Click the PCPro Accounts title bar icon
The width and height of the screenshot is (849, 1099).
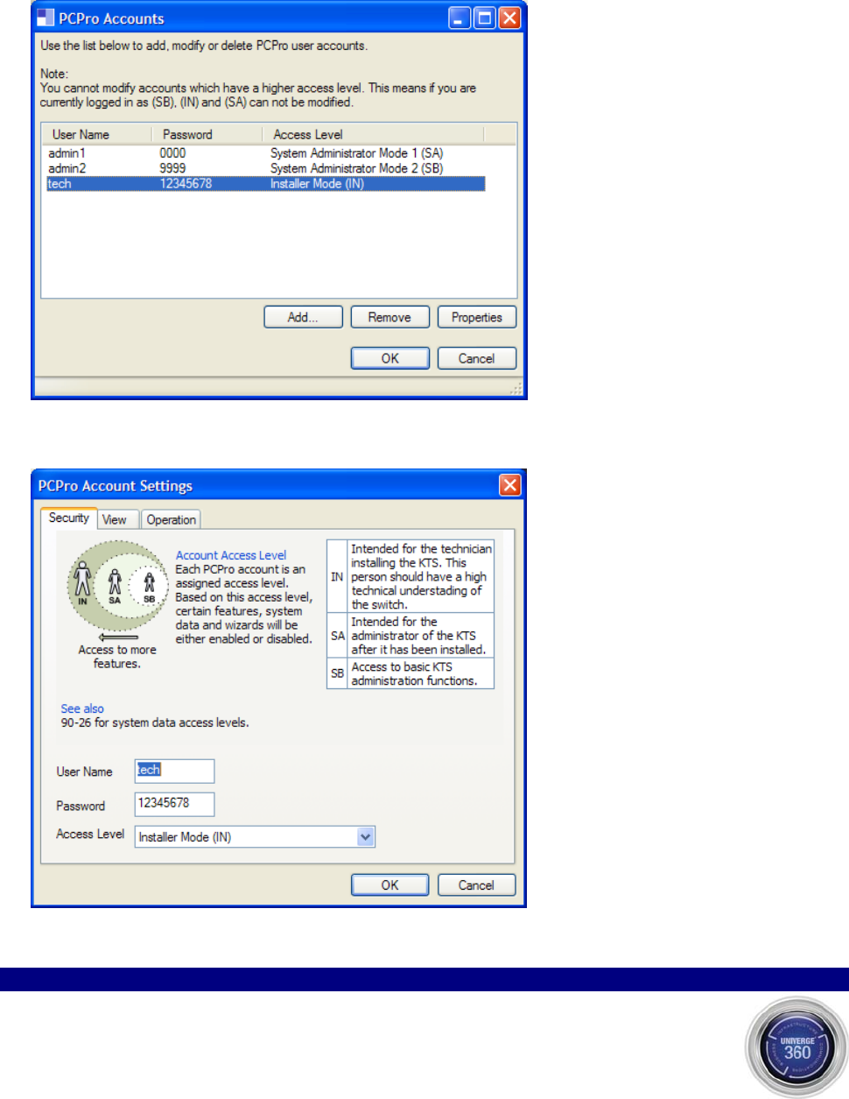46,18
